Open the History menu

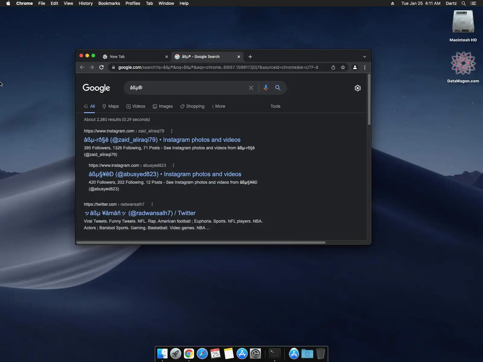[x=86, y=3]
